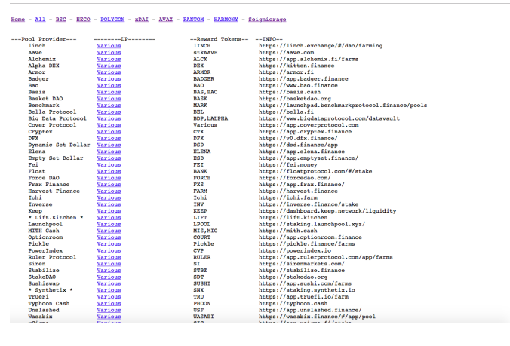This screenshot has height=346, width=510.
Task: Open the Seigniorage page link
Action: (x=267, y=20)
